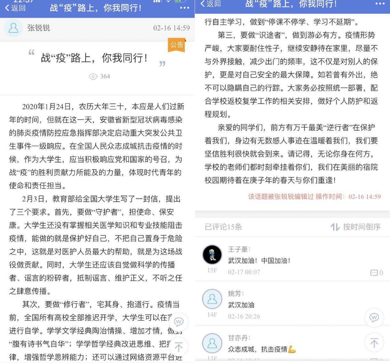Select the 公告 announcement tag
Screen dimensions: 390x363
pyautogui.click(x=177, y=45)
